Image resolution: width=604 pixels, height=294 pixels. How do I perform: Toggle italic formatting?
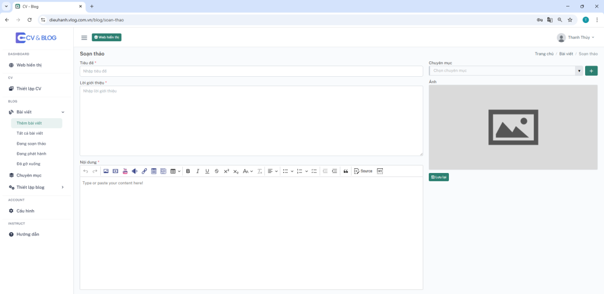pos(198,171)
